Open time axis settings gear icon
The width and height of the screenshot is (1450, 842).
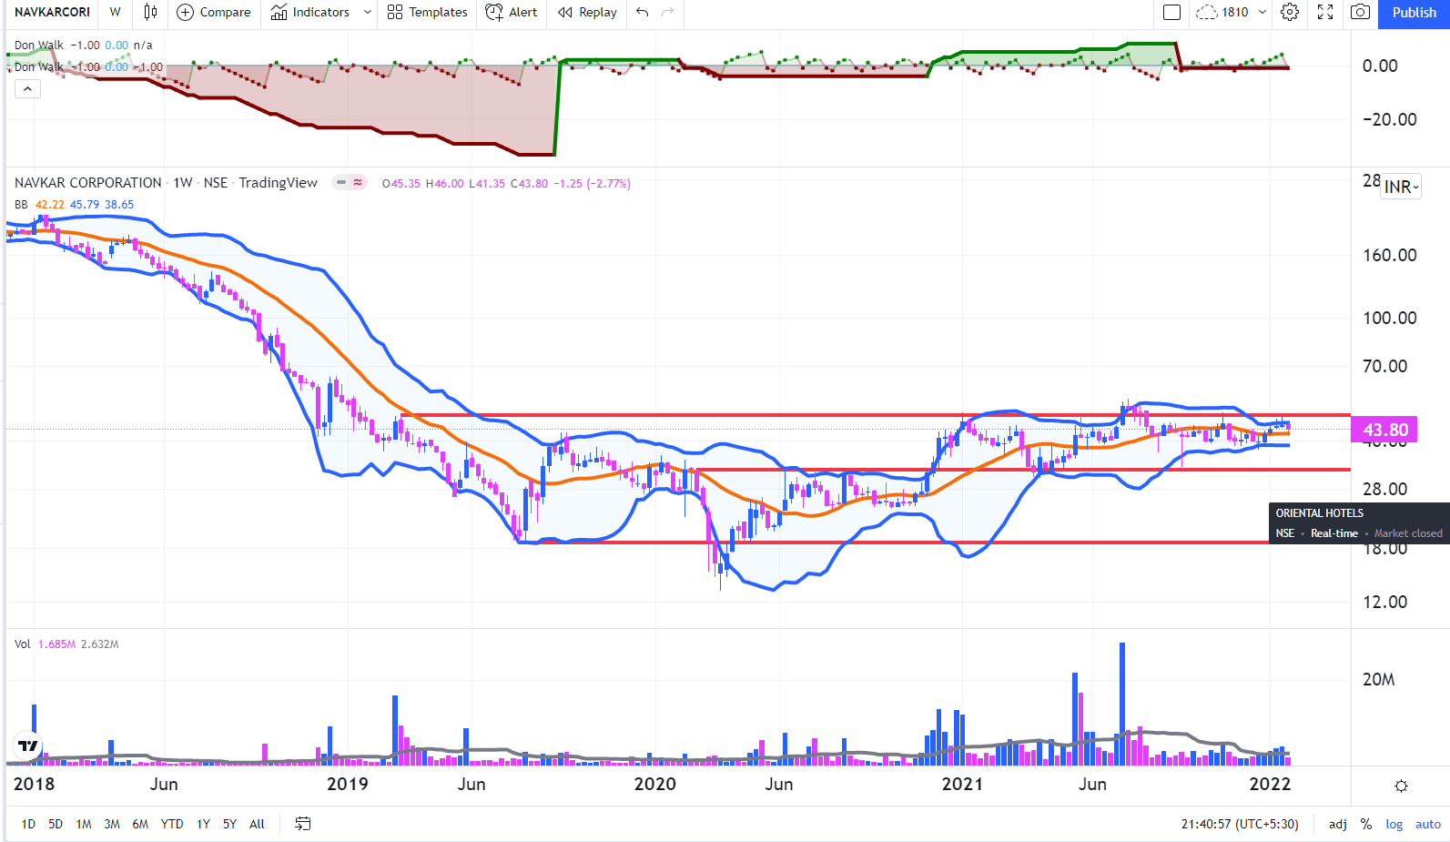1401,786
